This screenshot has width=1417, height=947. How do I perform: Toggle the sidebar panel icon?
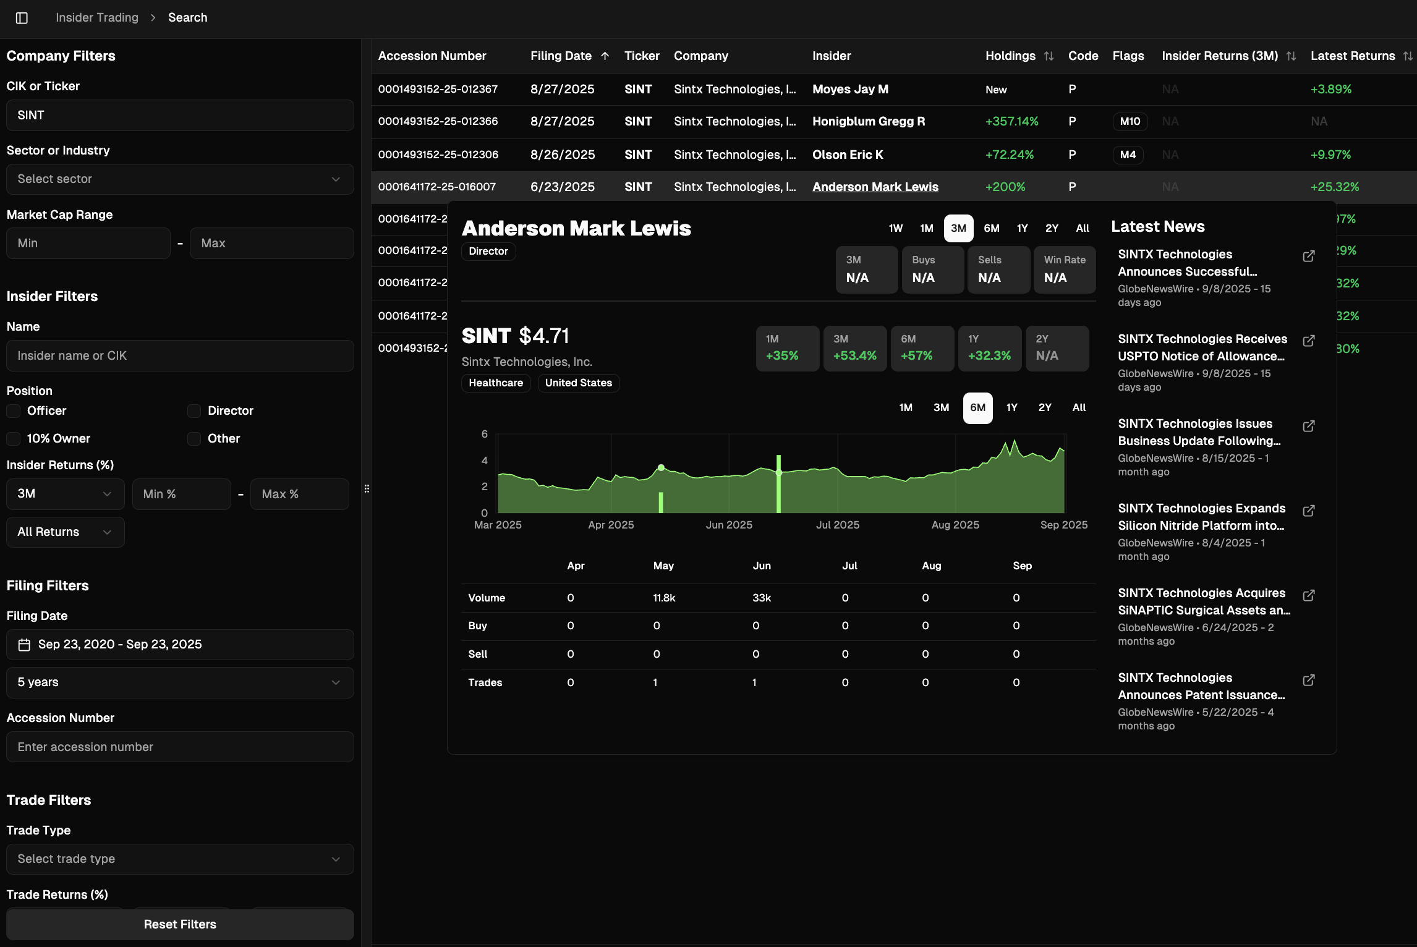(x=22, y=18)
